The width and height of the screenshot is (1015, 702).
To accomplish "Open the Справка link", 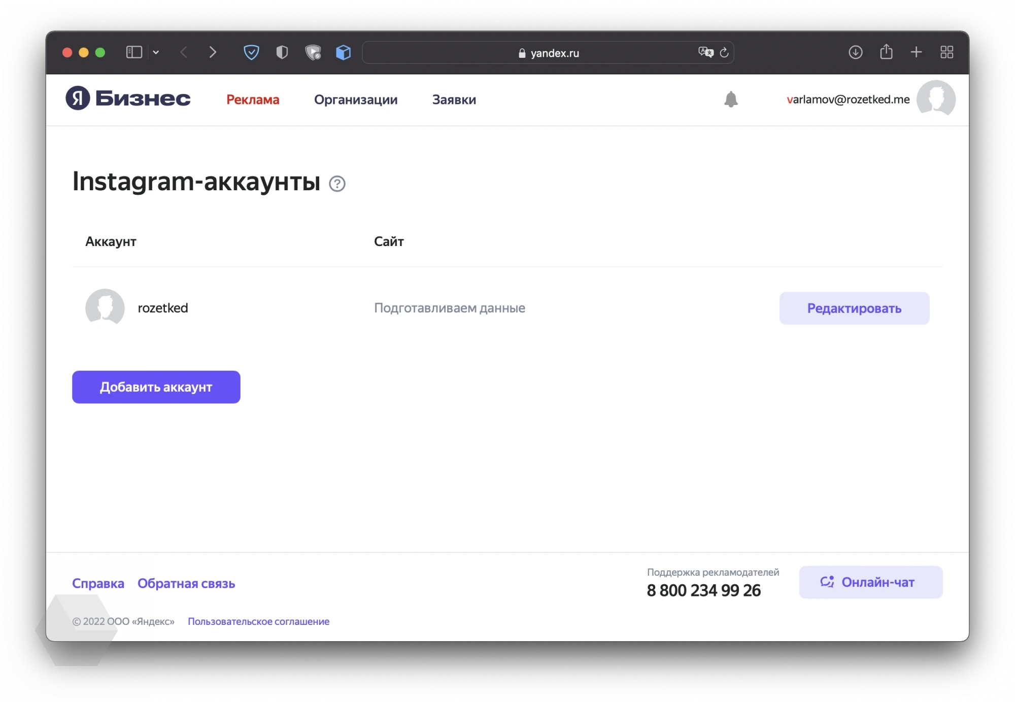I will 98,583.
